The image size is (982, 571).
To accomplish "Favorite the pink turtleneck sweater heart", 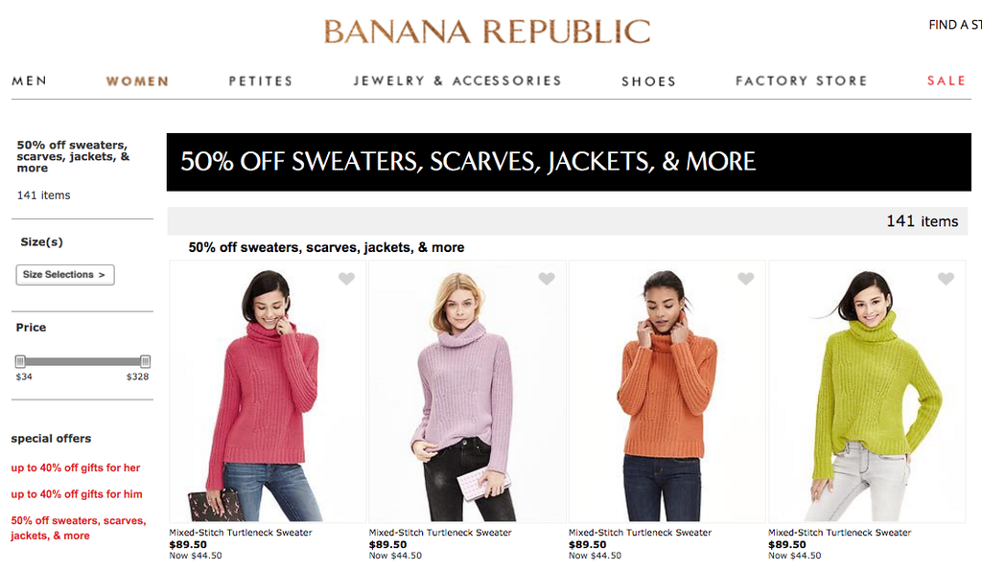I will click(x=346, y=279).
